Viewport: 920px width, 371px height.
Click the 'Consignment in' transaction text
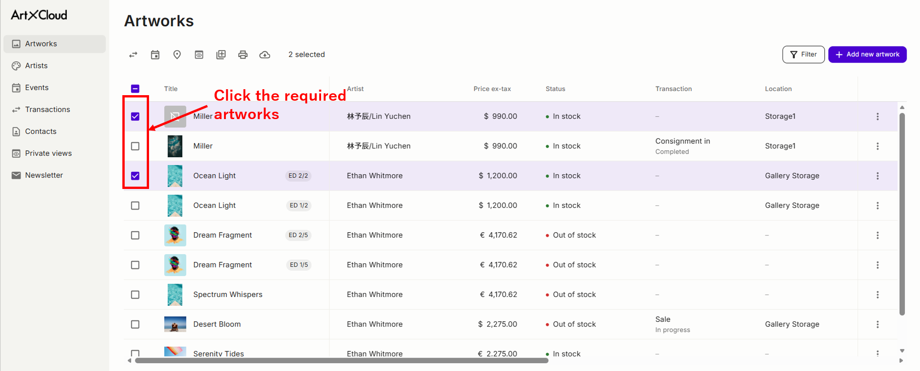[683, 142]
